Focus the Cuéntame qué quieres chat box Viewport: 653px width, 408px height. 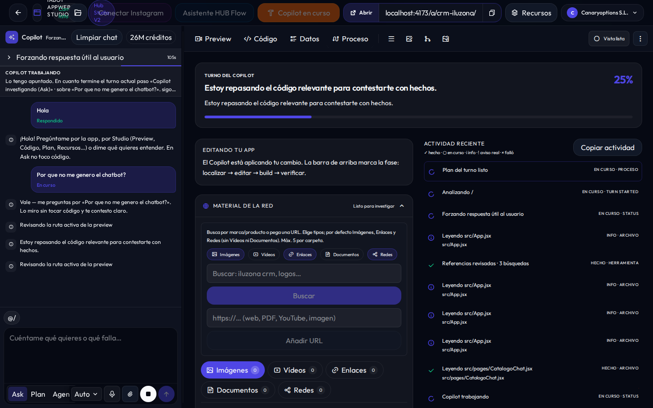coord(91,355)
